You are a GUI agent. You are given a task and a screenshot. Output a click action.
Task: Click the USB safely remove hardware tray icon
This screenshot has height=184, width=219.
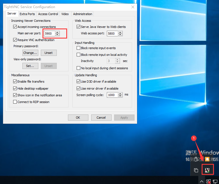[x=196, y=159]
